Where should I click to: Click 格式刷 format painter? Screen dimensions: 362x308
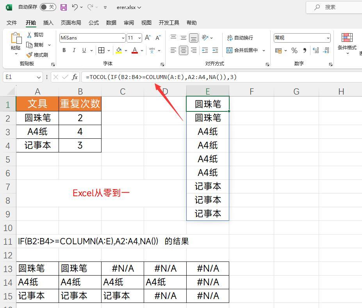pos(37,55)
